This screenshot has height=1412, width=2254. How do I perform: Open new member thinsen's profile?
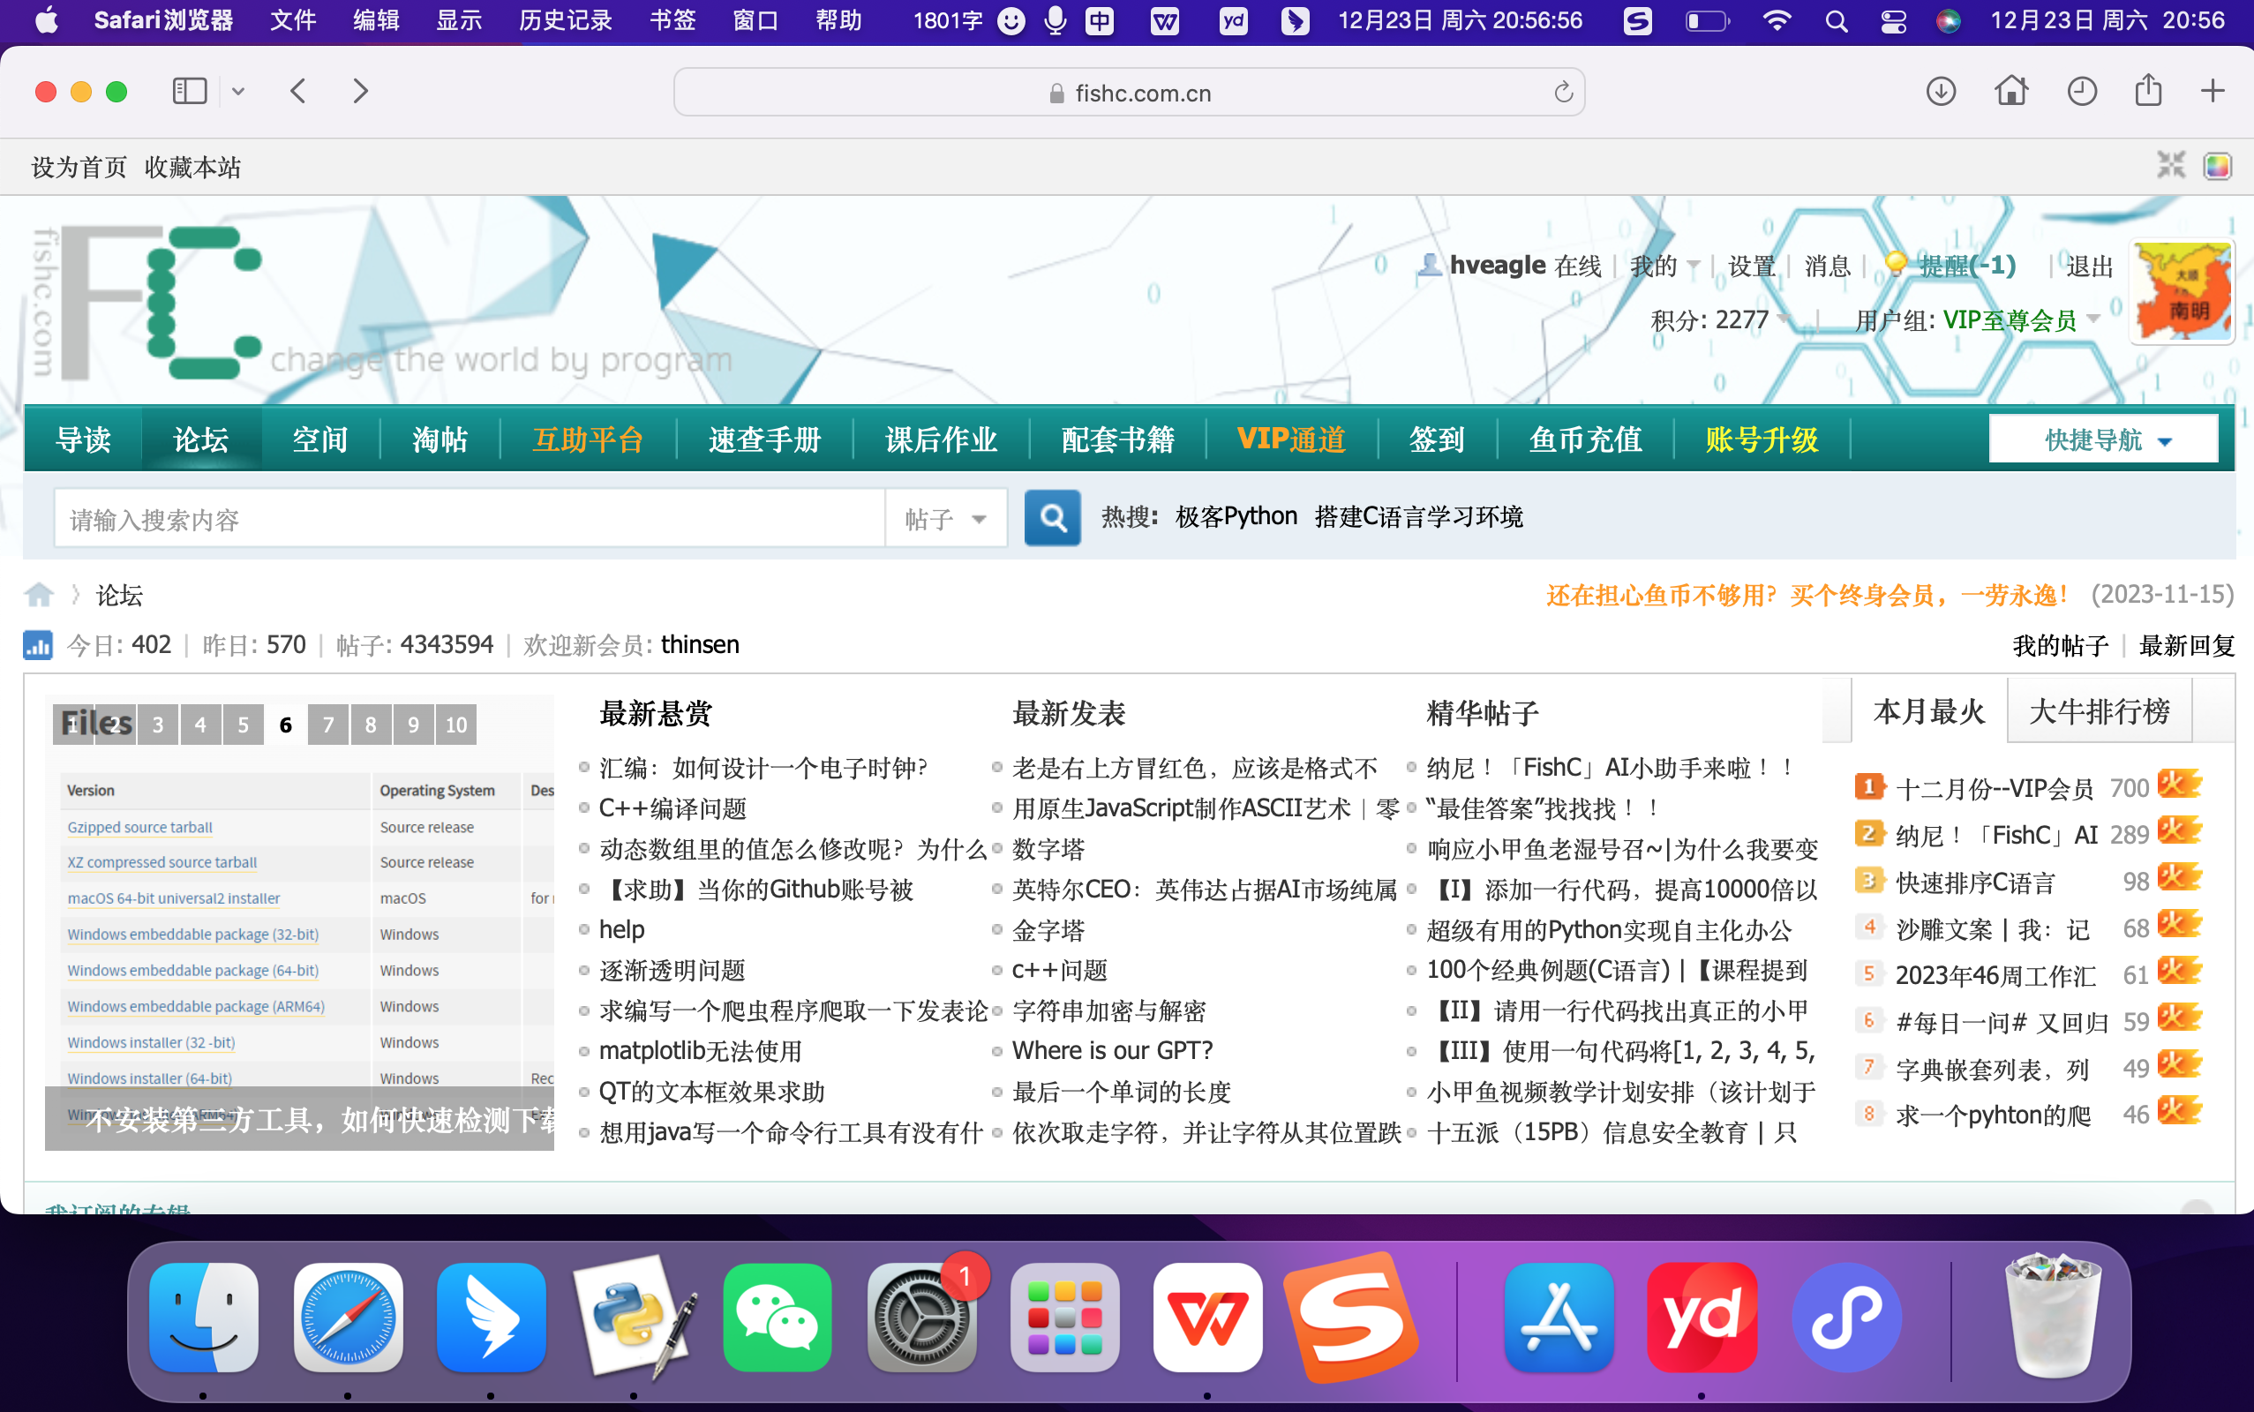(700, 645)
